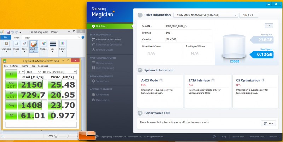Select the D: drive button

point(269,26)
